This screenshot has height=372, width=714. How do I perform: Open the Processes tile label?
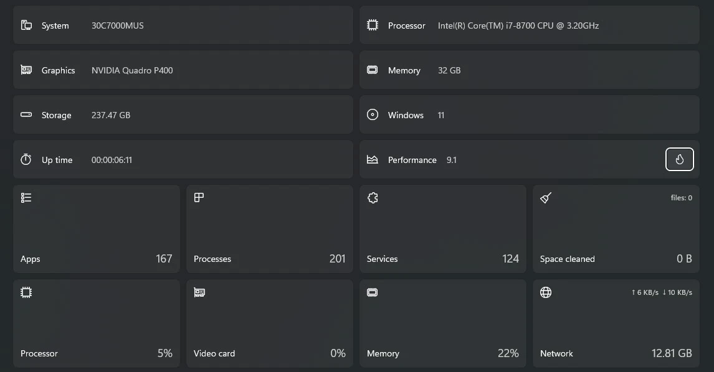pyautogui.click(x=212, y=259)
